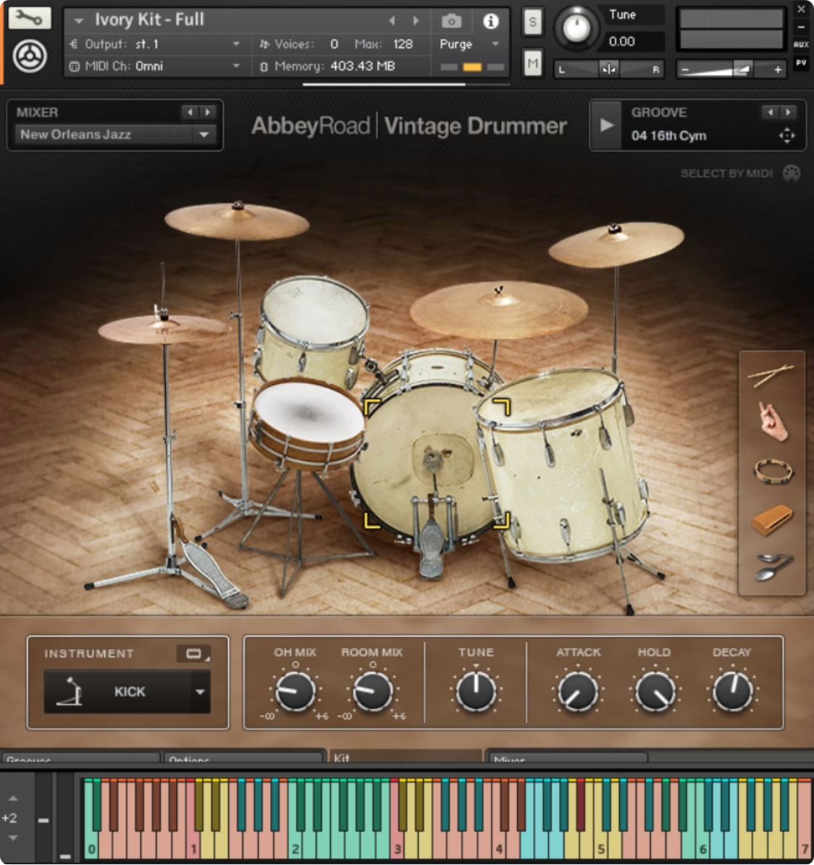Select next mixer preset arrow
The height and width of the screenshot is (865, 814).
pos(207,112)
